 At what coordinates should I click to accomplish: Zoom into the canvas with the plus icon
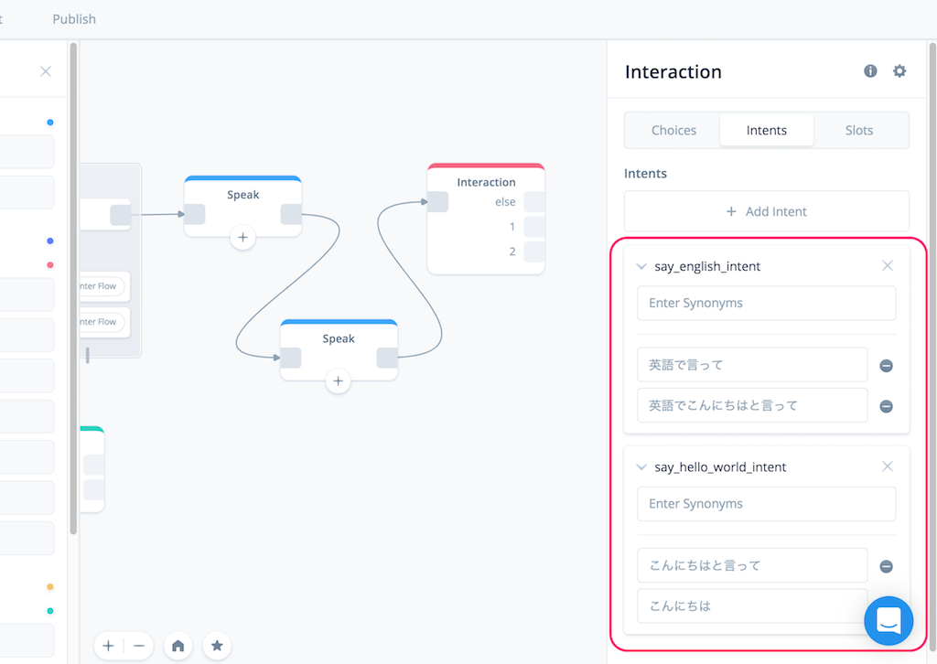click(x=108, y=646)
